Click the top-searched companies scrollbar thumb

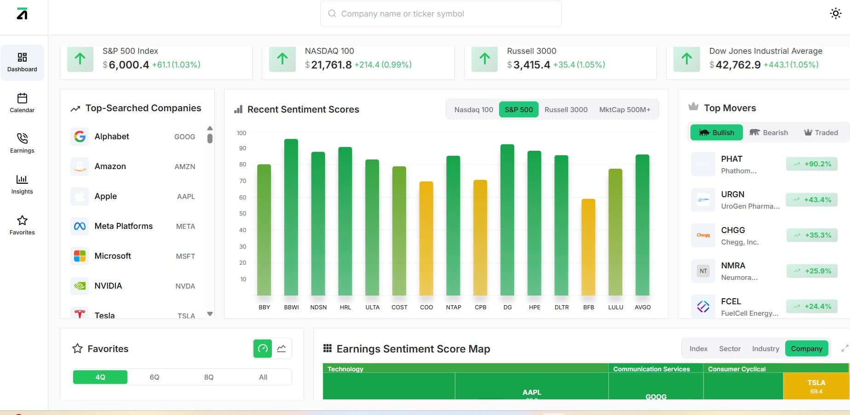point(210,138)
